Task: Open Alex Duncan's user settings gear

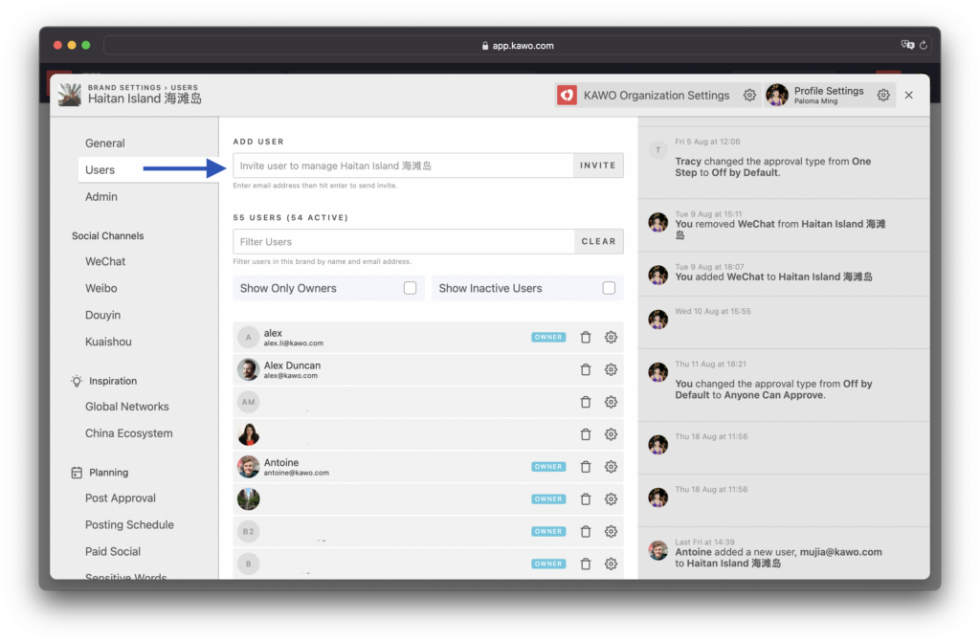Action: point(611,370)
